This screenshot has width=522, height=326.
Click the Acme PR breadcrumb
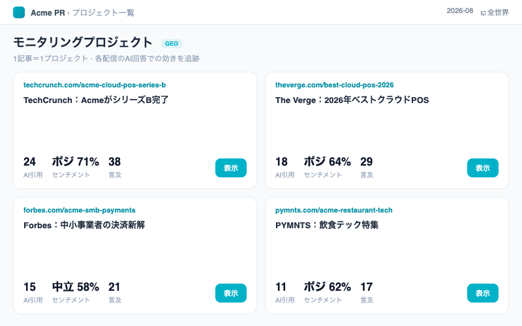click(48, 12)
